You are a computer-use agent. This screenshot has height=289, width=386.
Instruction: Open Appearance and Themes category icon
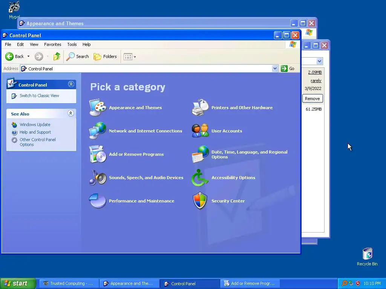[98, 107]
